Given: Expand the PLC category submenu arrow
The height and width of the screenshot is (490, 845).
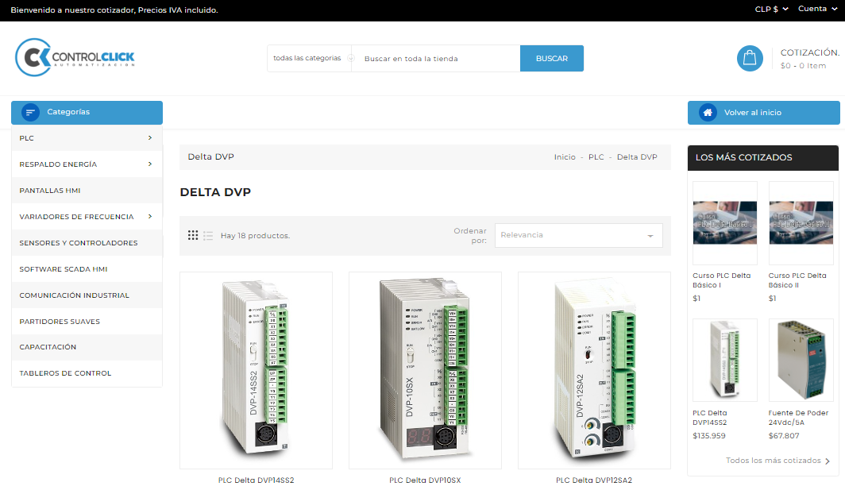Looking at the screenshot, I should (x=150, y=138).
